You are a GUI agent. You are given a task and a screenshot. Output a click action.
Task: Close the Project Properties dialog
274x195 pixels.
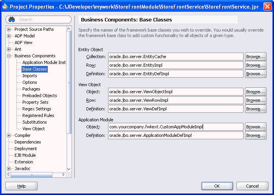tap(267, 7)
